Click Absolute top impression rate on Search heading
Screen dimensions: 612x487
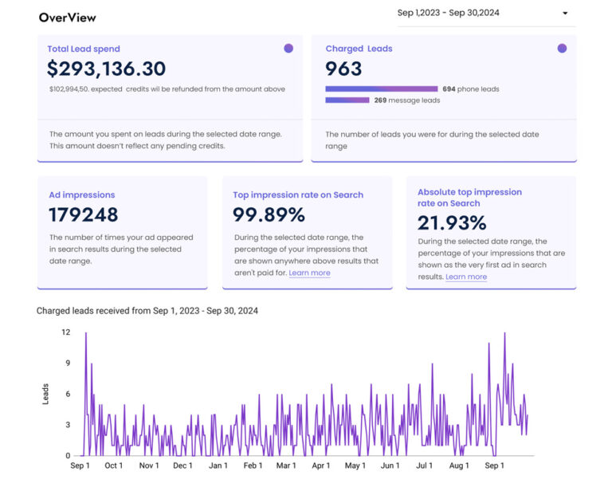[x=469, y=198]
